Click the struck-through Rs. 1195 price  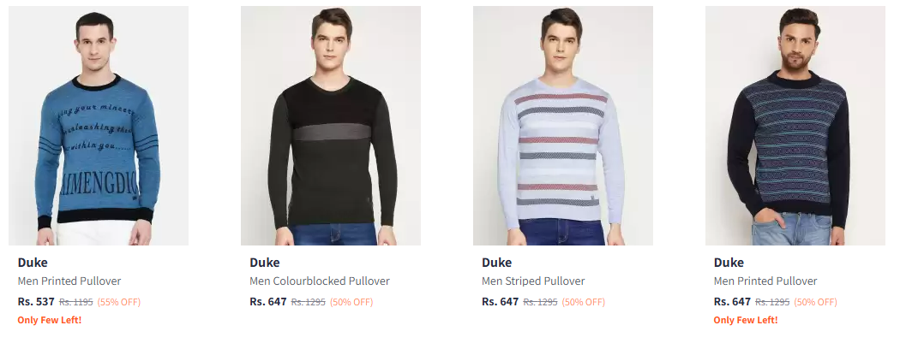point(75,302)
